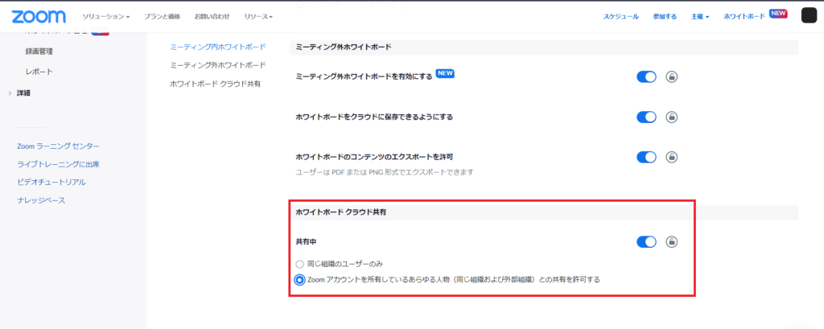The width and height of the screenshot is (824, 329).
Task: Open Zoom ラーニング センター link
Action: coord(58,146)
